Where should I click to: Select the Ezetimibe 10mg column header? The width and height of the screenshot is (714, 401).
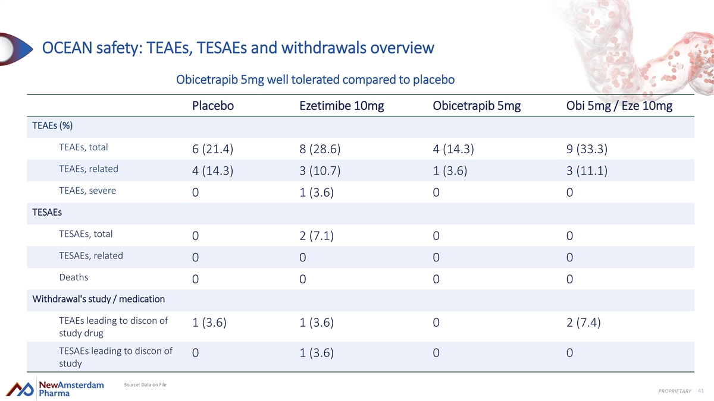point(342,106)
